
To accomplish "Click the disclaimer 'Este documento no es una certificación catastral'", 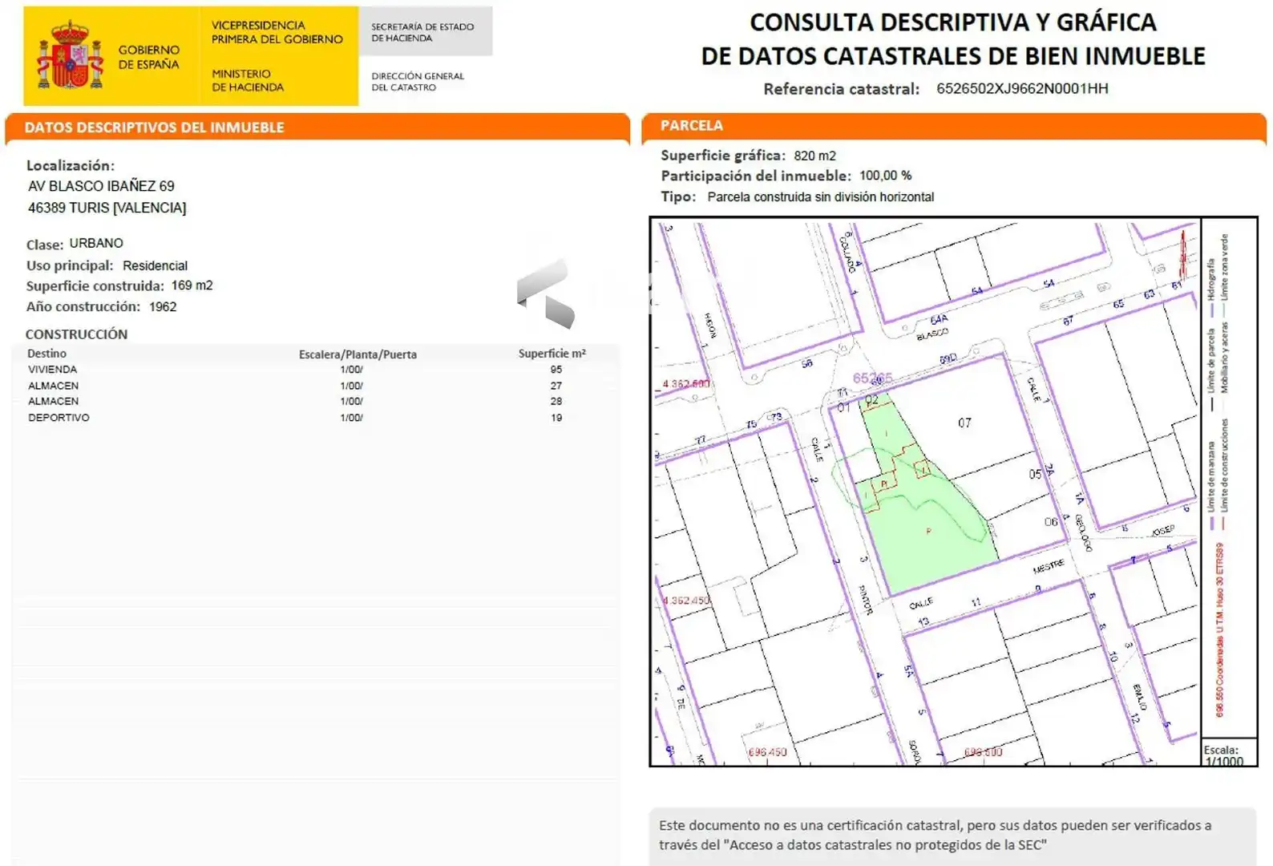I will [810, 825].
